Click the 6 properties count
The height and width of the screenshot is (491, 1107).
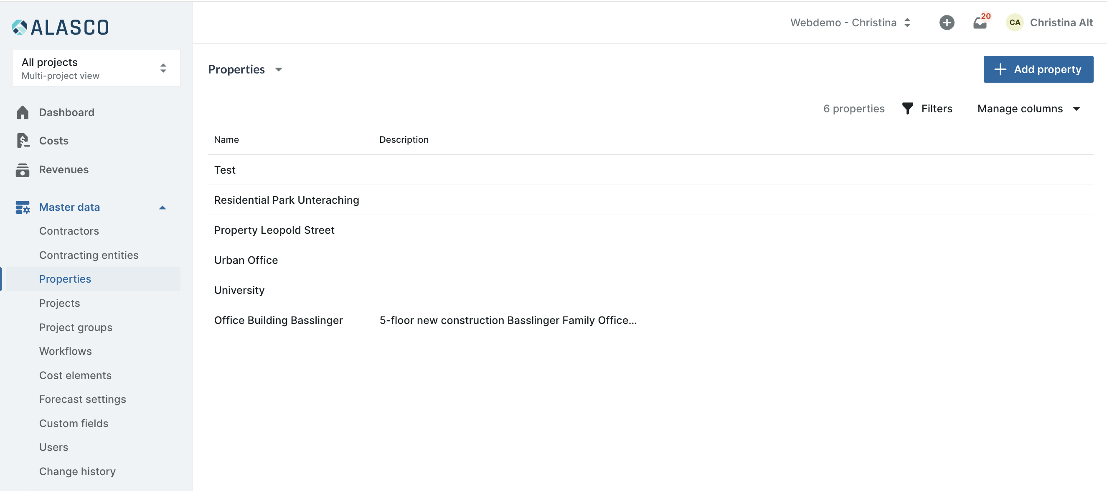tap(854, 109)
